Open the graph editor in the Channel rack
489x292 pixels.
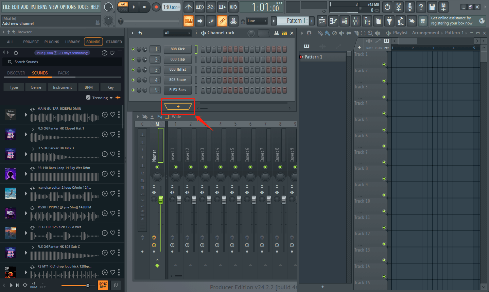[276, 33]
